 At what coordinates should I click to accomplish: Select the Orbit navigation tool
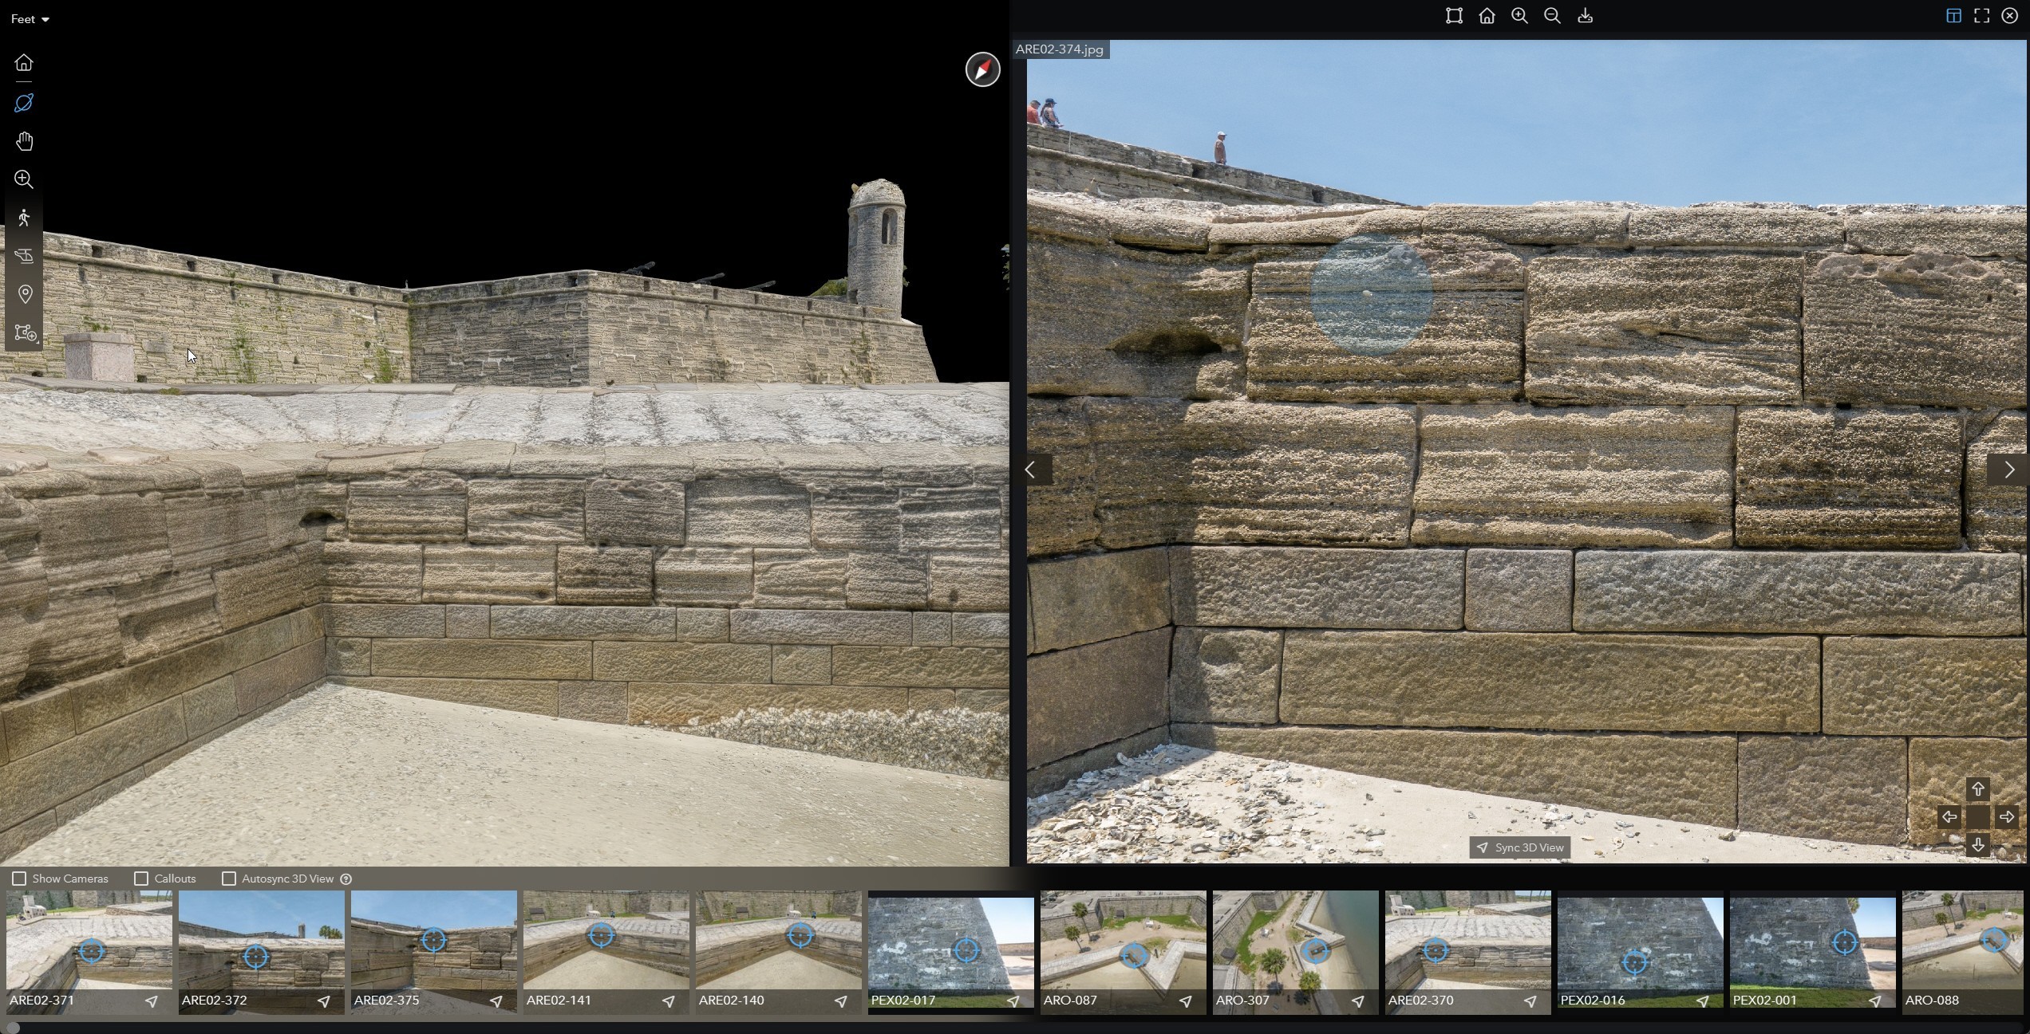(24, 103)
